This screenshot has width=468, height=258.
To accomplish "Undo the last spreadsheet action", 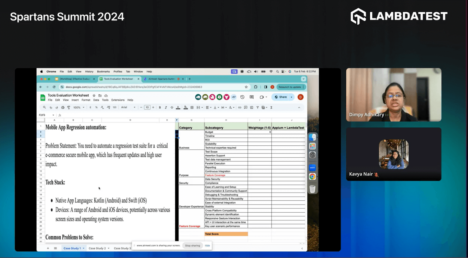I will coord(51,107).
